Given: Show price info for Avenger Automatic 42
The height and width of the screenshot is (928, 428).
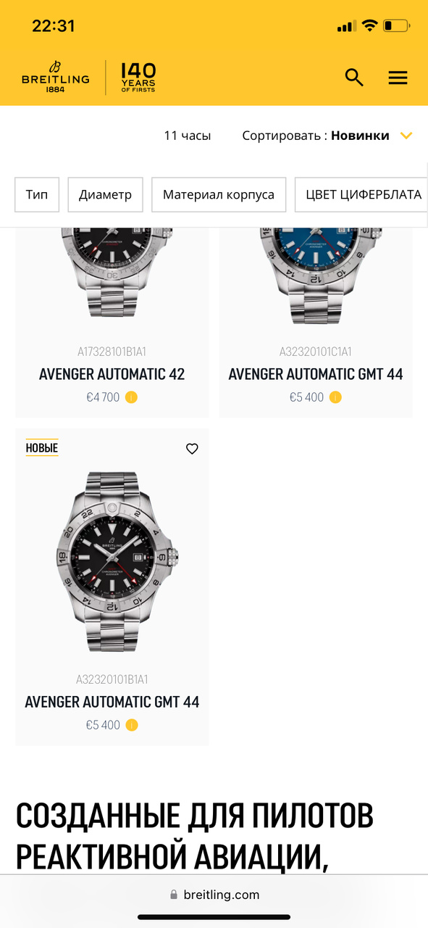Looking at the screenshot, I should pos(131,397).
